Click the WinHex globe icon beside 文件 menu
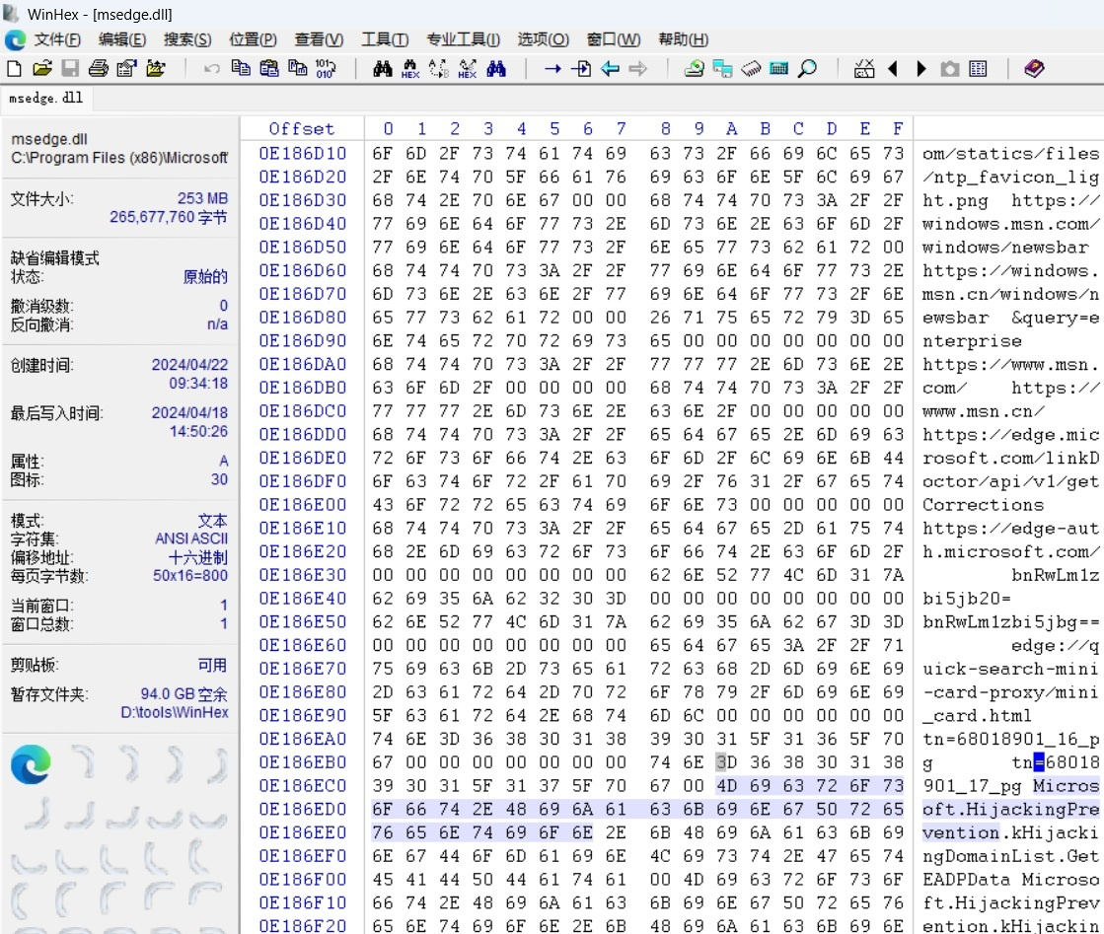 (x=15, y=40)
